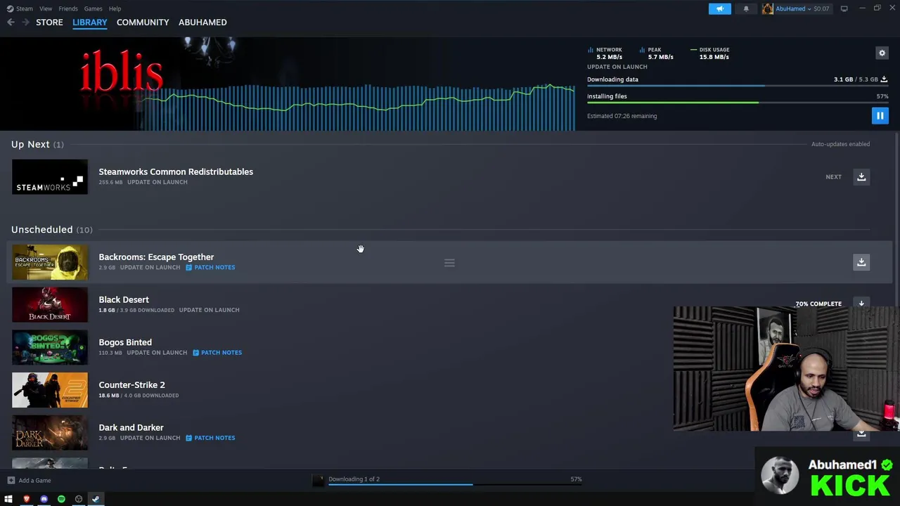
Task: Click the NEXT label on Steamworks row
Action: coord(833,177)
